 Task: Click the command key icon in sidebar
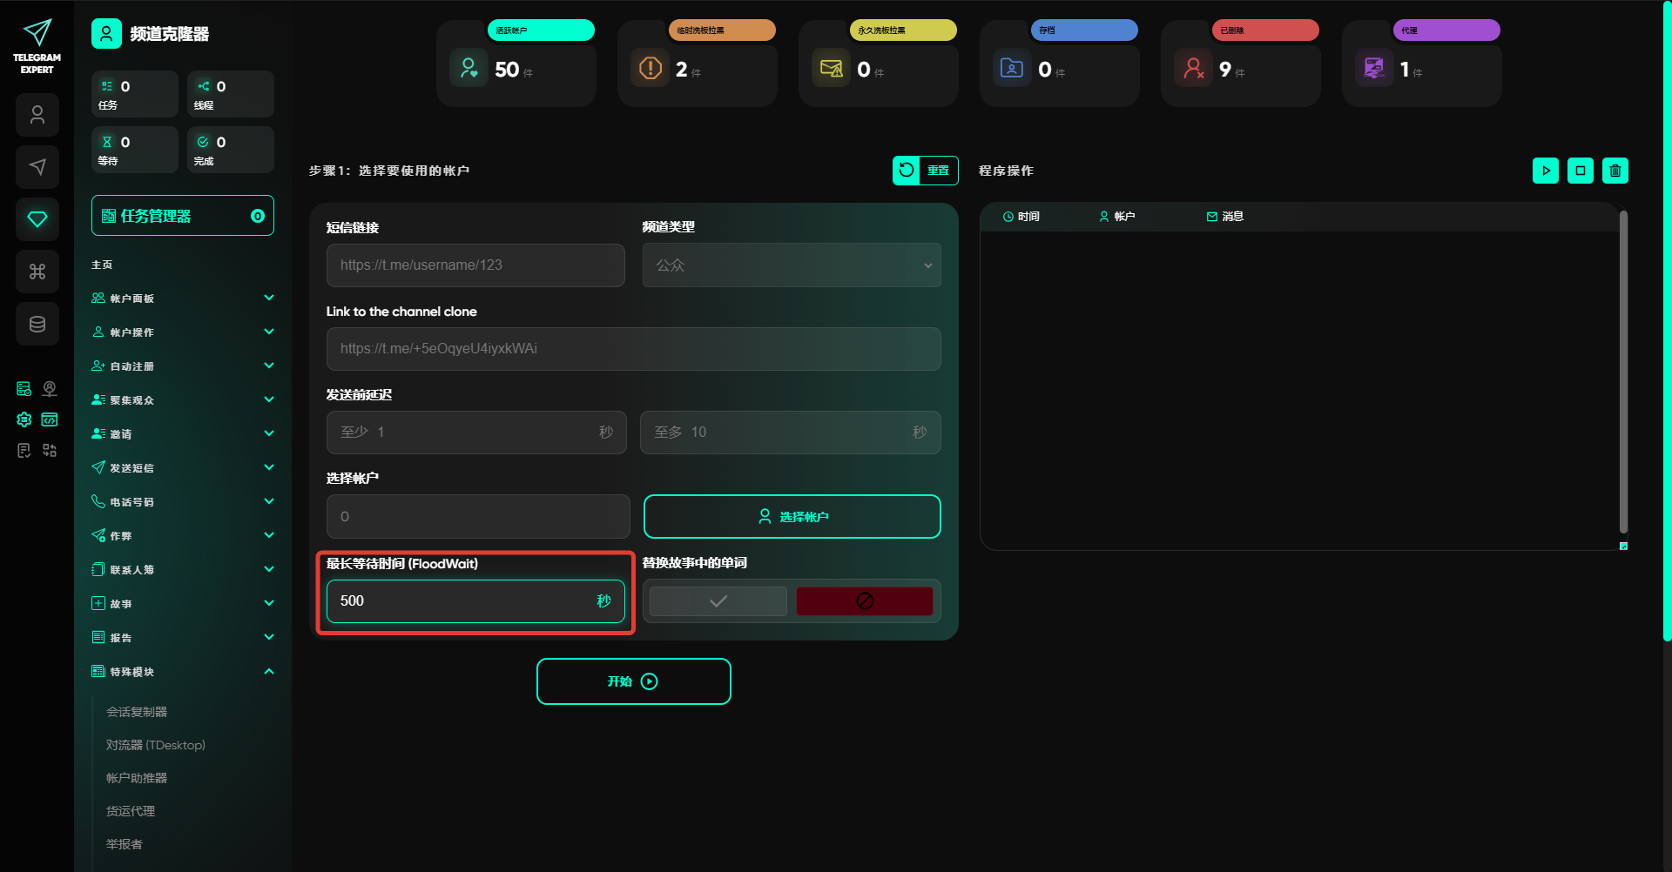click(x=37, y=272)
